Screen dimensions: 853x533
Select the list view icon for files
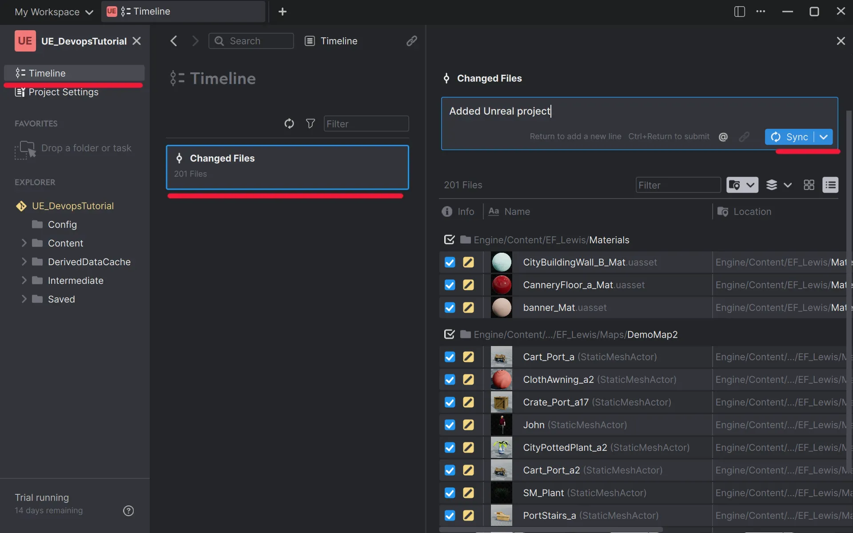[x=830, y=185]
